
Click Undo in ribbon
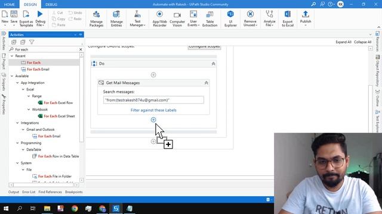click(75, 12)
